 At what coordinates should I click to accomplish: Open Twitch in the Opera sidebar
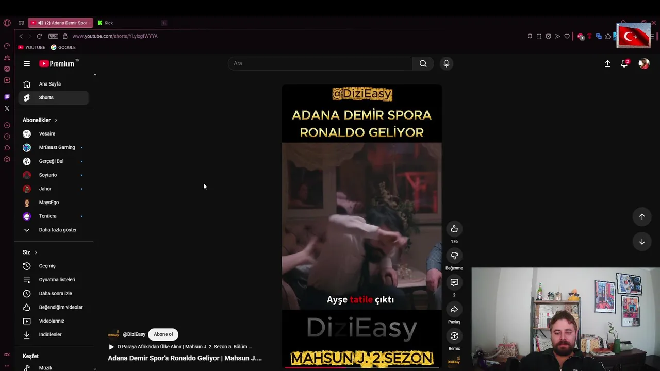(7, 97)
